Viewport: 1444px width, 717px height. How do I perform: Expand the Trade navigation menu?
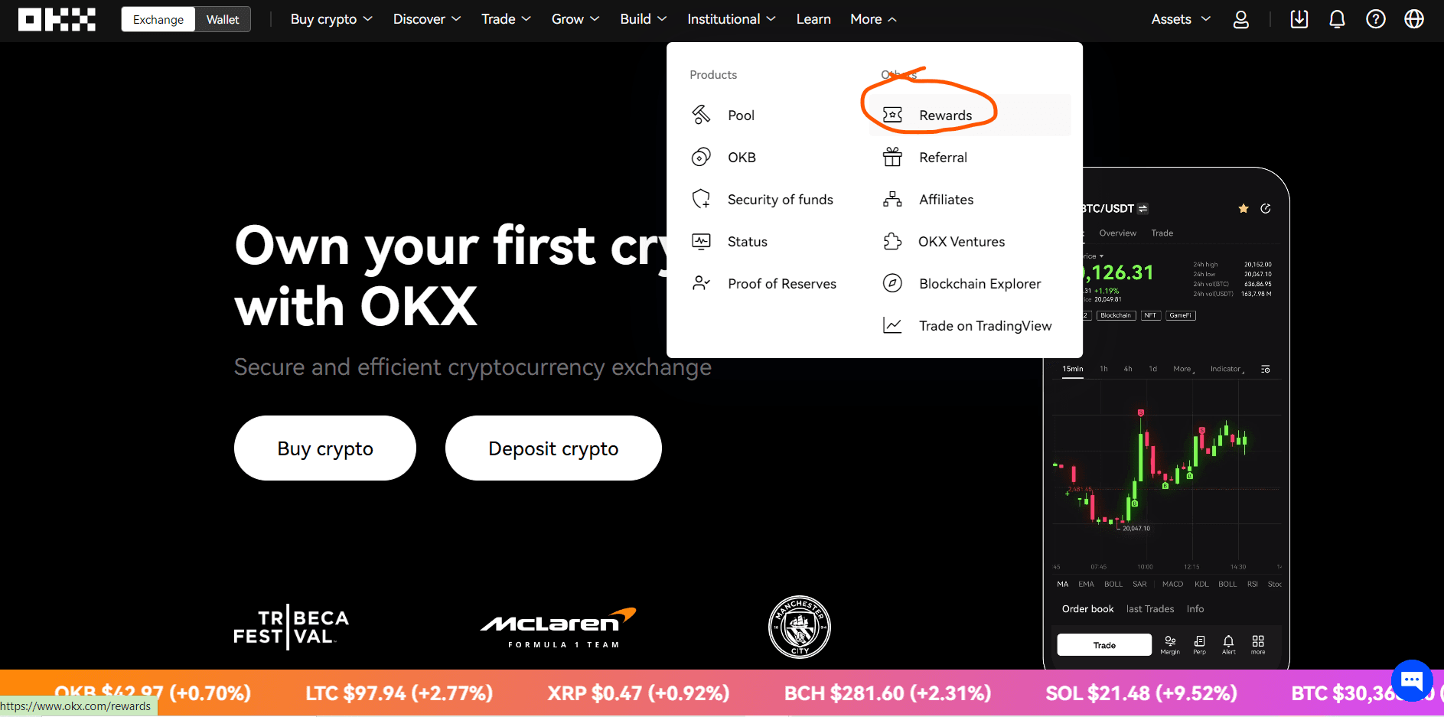coord(506,19)
